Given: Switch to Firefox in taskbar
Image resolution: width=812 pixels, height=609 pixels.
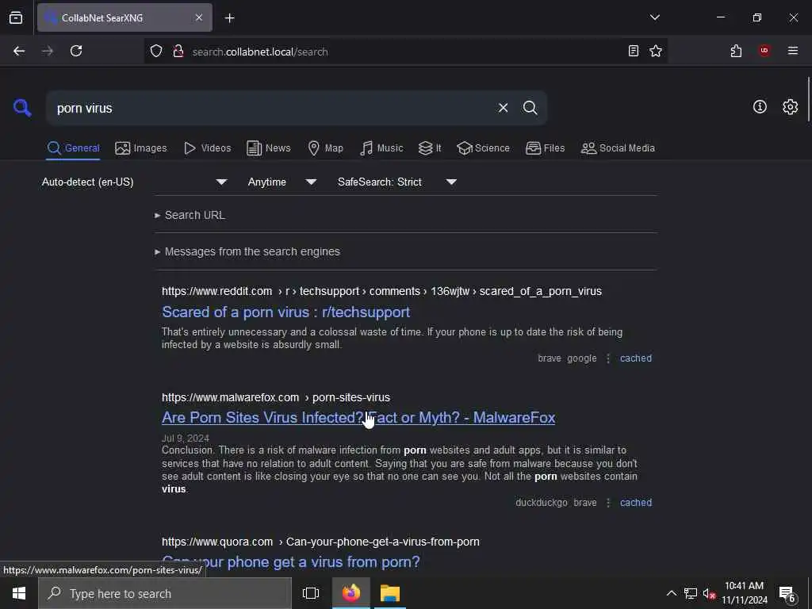Looking at the screenshot, I should click(351, 593).
